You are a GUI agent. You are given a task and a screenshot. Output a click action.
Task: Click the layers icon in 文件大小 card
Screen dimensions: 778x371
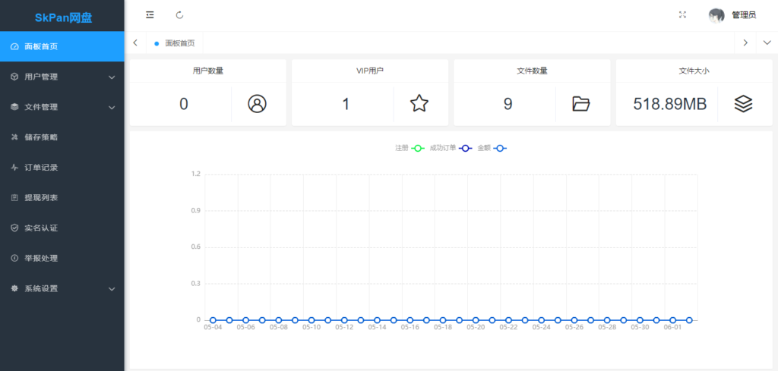click(x=743, y=104)
